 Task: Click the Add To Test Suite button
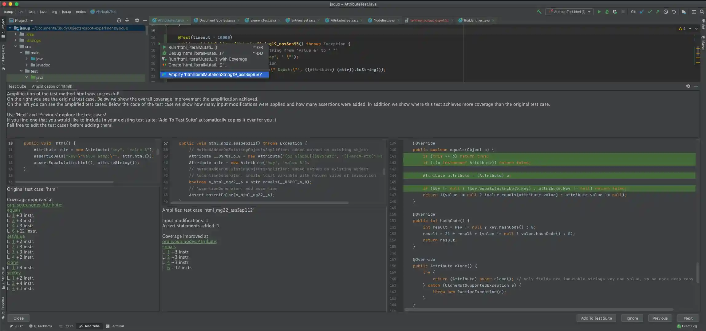(x=596, y=318)
